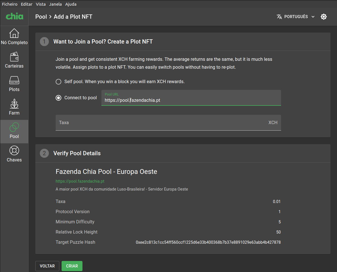Click the translate language icon
The image size is (337, 272).
279,17
